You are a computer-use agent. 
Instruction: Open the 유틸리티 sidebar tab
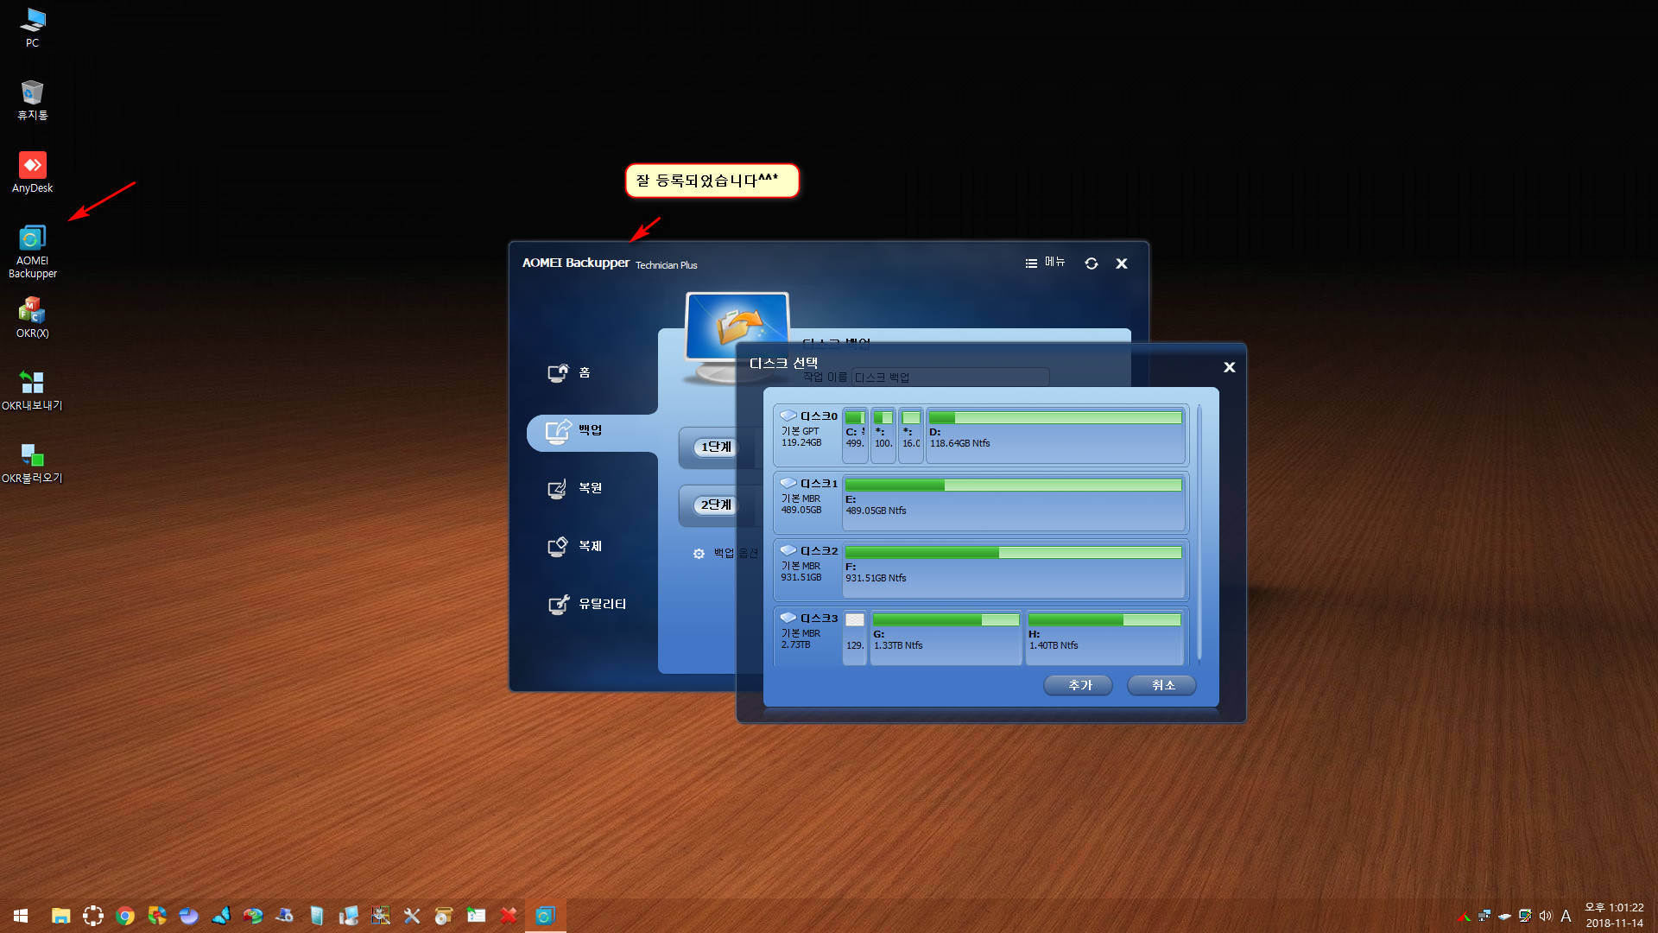tap(587, 604)
